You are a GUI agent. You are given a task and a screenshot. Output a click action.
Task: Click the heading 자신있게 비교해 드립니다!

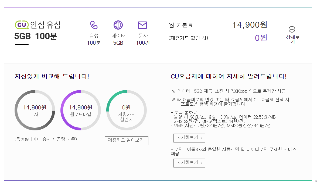[x=52, y=76]
